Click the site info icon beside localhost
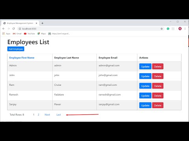This screenshot has width=189, height=141. point(20,29)
